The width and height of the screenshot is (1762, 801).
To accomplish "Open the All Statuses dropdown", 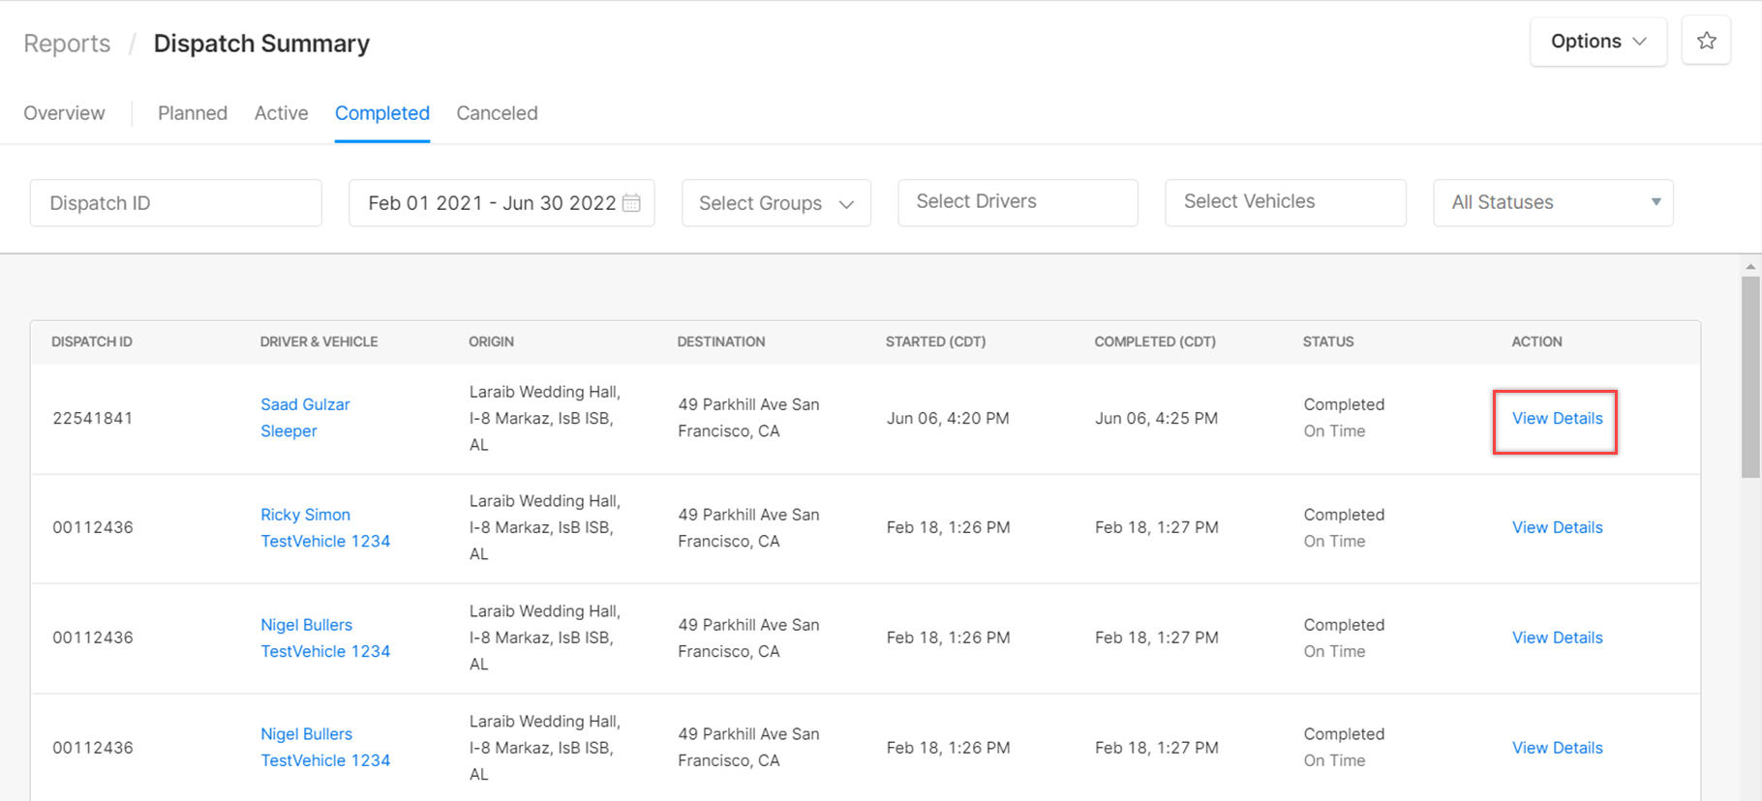I will pos(1553,202).
